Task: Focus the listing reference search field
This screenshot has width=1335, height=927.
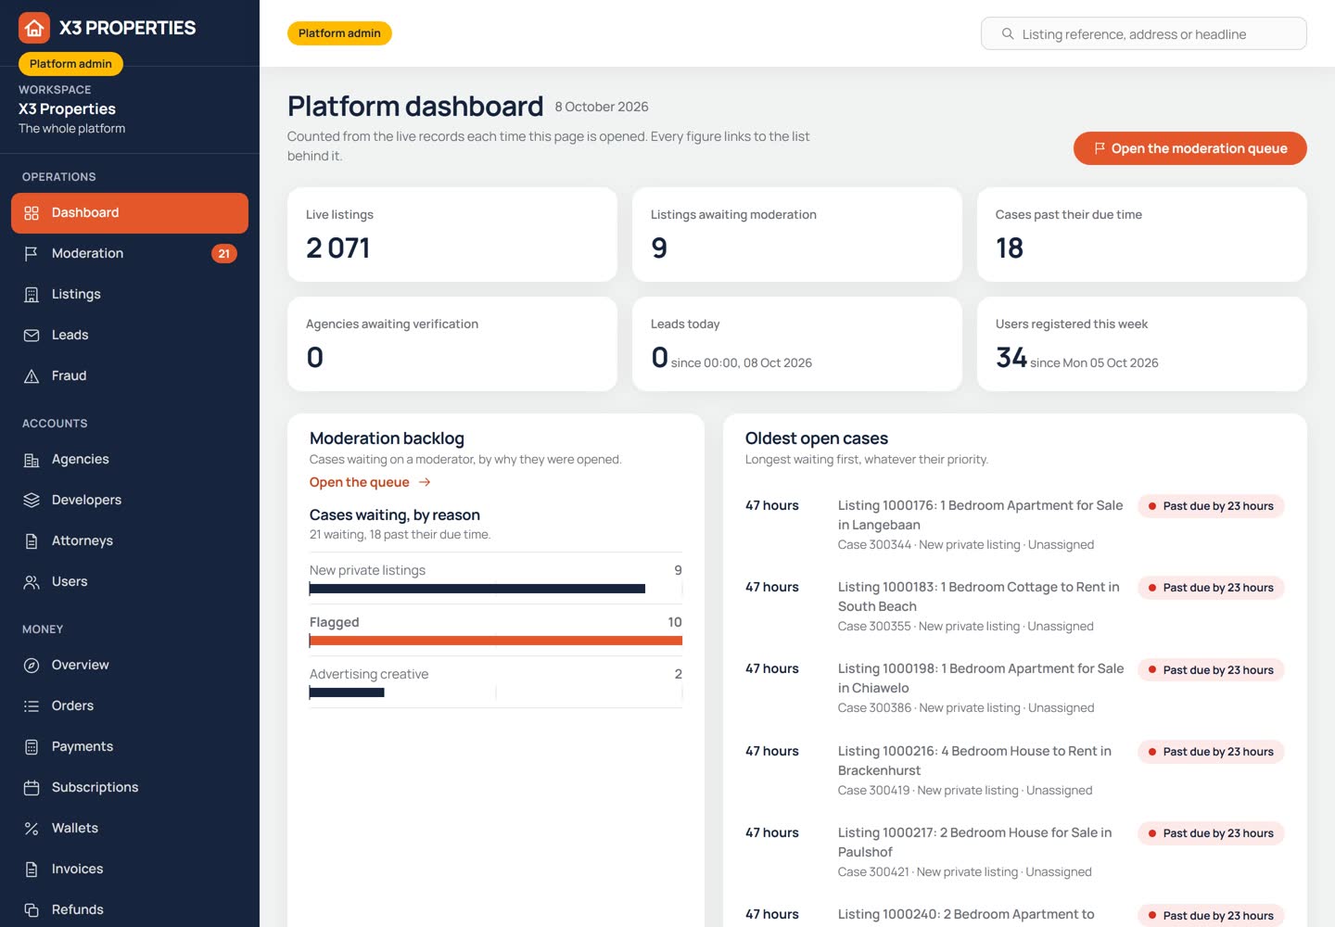Action: [1144, 34]
